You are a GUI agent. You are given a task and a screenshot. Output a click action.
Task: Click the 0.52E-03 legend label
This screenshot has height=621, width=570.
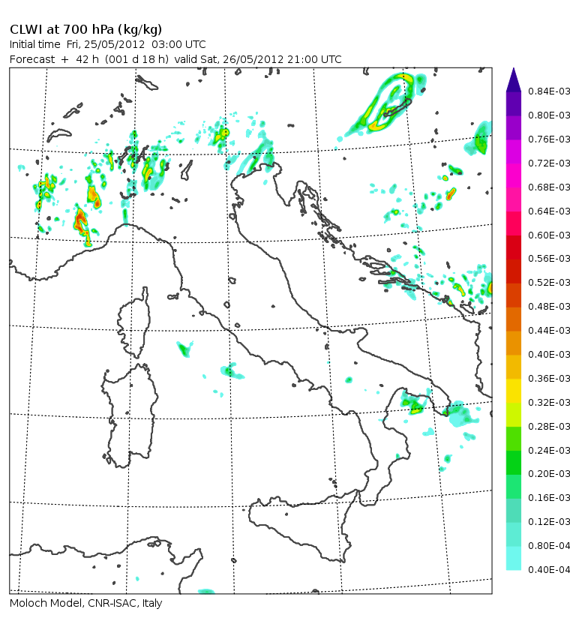click(549, 283)
